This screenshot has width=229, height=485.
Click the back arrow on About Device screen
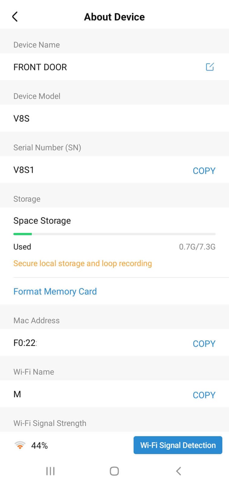15,17
